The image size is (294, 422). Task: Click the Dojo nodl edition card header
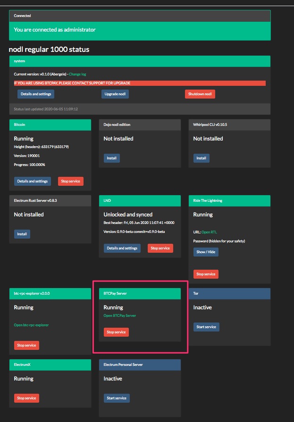140,124
